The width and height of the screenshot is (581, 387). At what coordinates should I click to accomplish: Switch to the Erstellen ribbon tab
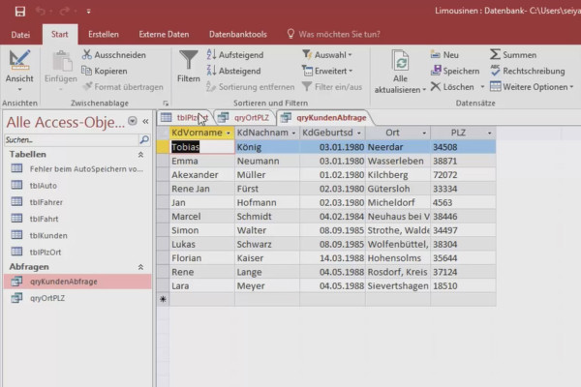click(104, 34)
